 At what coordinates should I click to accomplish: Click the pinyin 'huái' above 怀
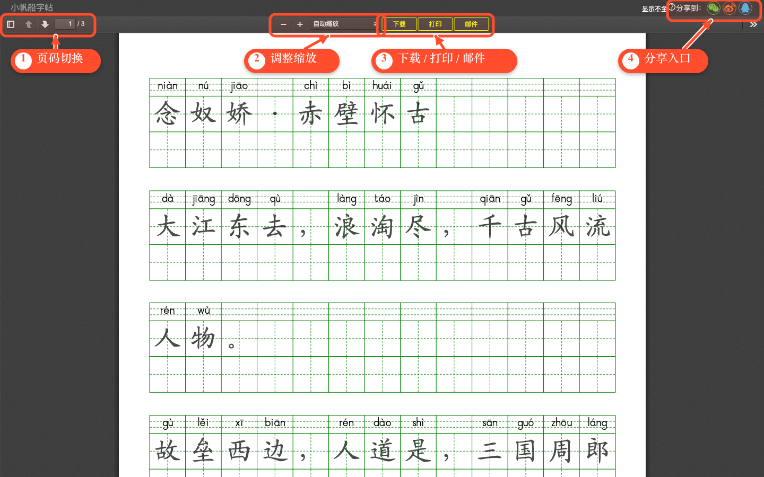382,86
